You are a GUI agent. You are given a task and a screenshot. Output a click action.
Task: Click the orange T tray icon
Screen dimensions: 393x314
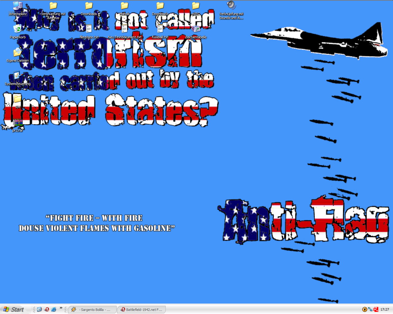[x=365, y=309]
